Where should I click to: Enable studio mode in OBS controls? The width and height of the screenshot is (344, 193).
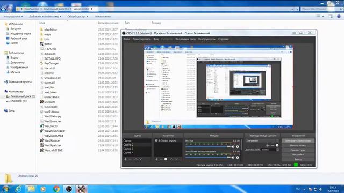[298, 150]
